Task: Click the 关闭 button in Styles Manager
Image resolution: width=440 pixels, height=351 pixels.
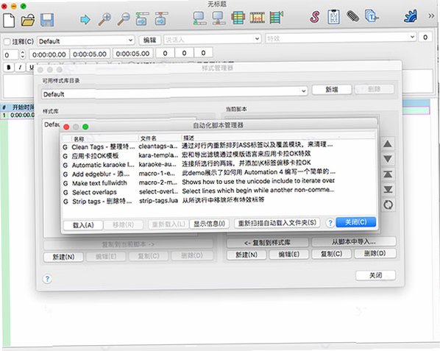Action: (x=375, y=275)
